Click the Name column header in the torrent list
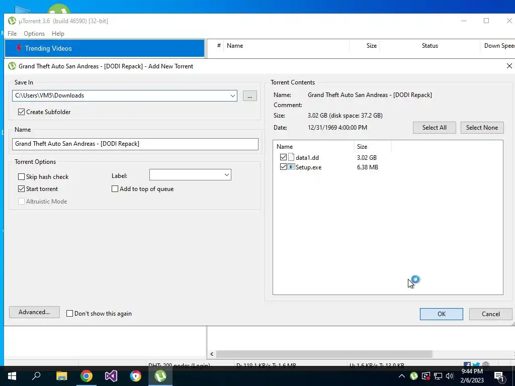This screenshot has width=515, height=386. click(286, 46)
